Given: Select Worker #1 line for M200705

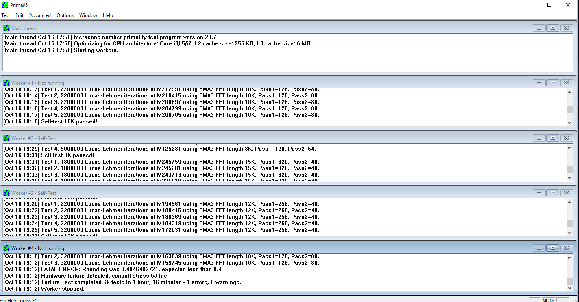Looking at the screenshot, I should click(x=161, y=115).
